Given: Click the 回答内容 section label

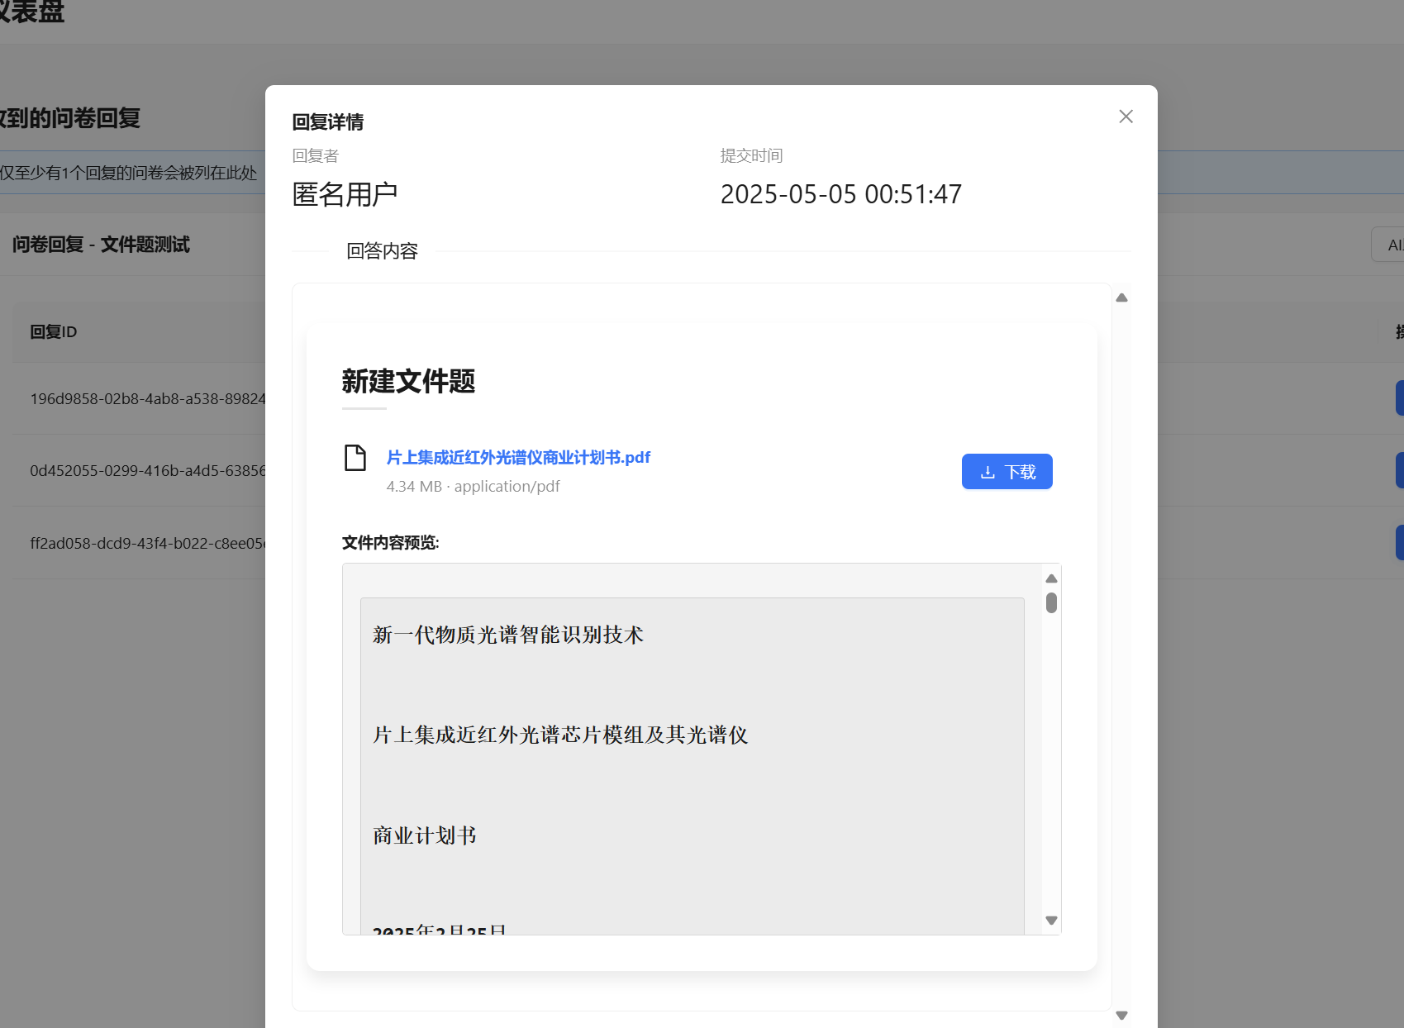Looking at the screenshot, I should (x=382, y=251).
